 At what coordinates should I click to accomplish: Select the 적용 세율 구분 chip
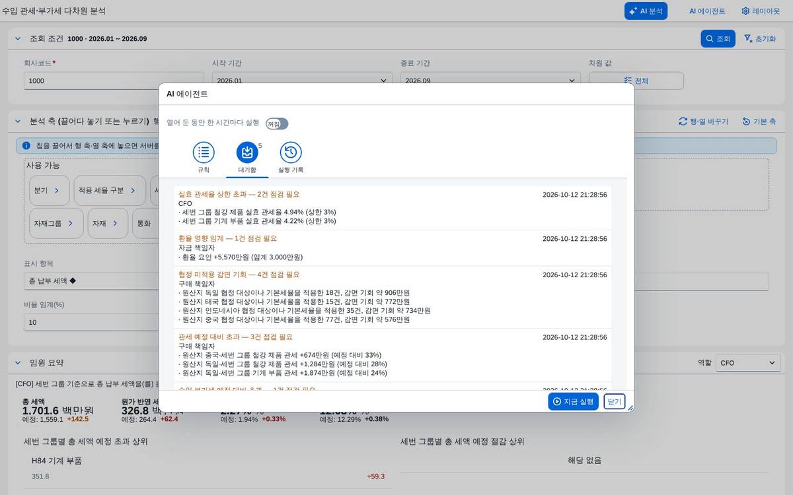[x=110, y=190]
